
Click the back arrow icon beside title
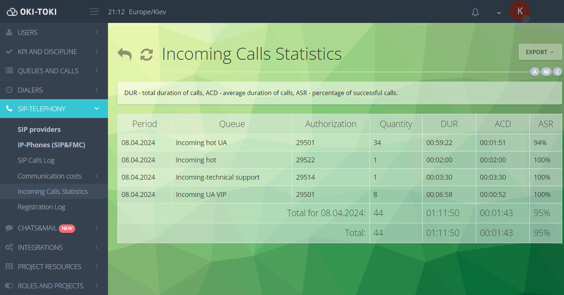click(x=125, y=54)
